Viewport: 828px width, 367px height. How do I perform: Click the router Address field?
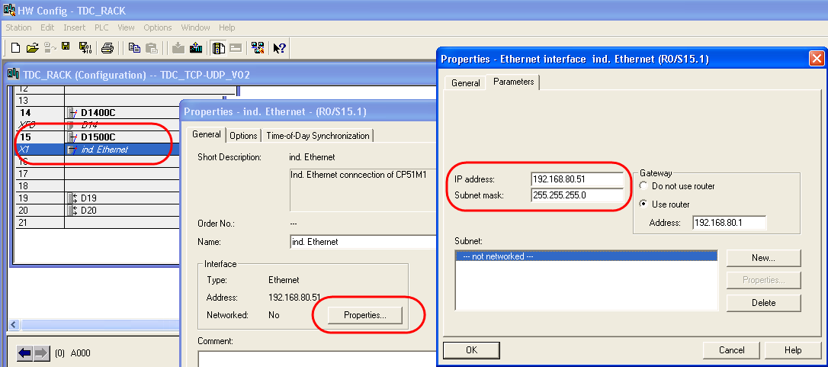pos(729,223)
